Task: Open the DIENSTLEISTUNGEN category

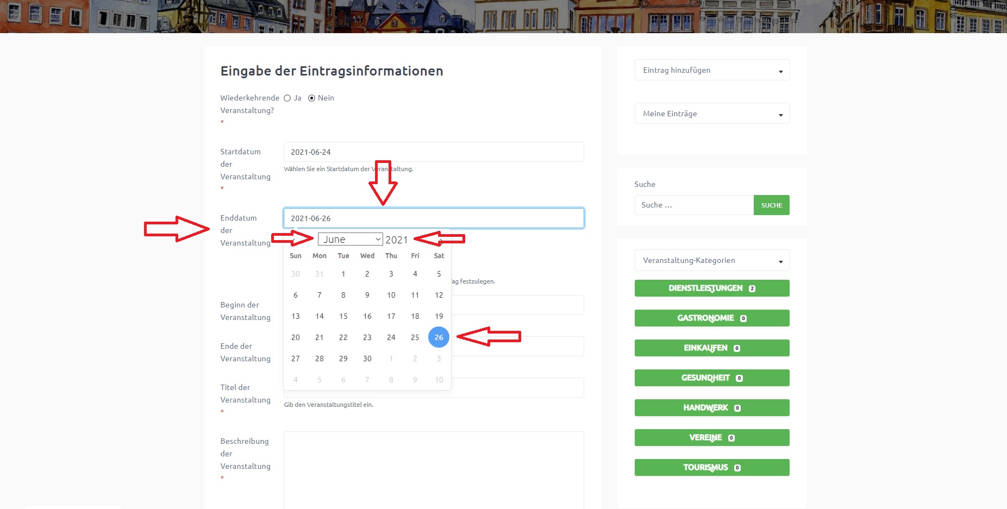Action: (x=711, y=288)
